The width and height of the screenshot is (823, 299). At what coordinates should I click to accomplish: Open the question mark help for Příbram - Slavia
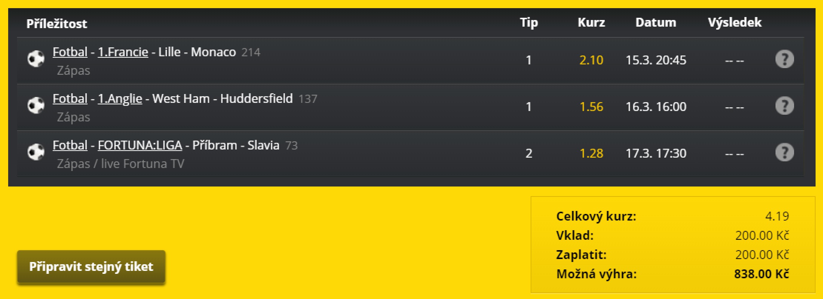tap(784, 152)
